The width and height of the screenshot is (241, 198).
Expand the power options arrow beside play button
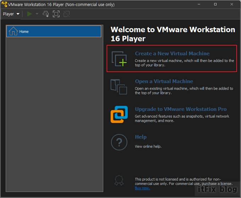[x=37, y=14]
